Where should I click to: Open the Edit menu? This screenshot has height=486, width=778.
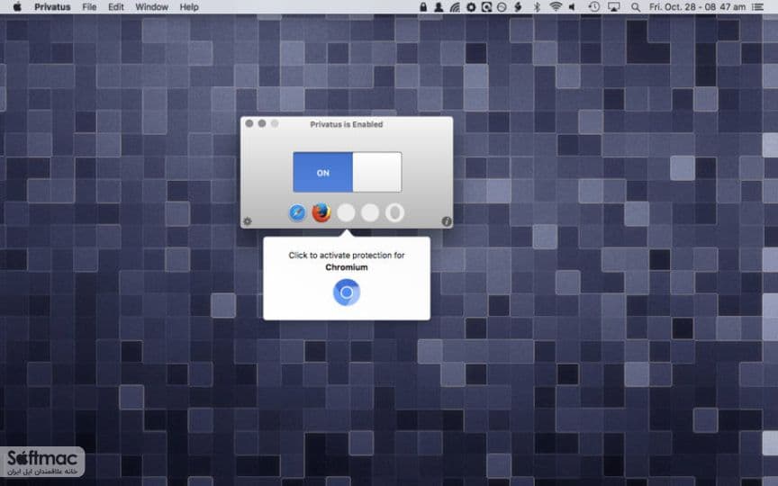[x=116, y=7]
